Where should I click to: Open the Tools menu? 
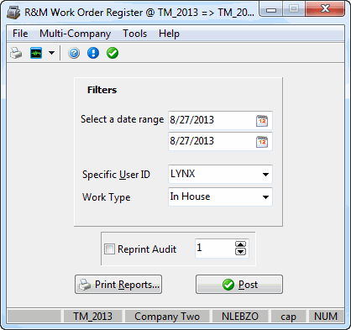135,34
